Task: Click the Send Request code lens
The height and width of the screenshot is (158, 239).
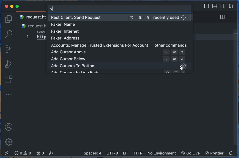Action: [x=41, y=32]
